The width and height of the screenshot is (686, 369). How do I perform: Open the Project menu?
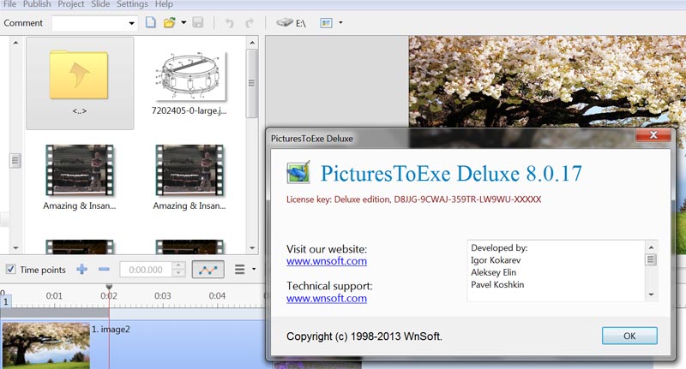point(71,4)
